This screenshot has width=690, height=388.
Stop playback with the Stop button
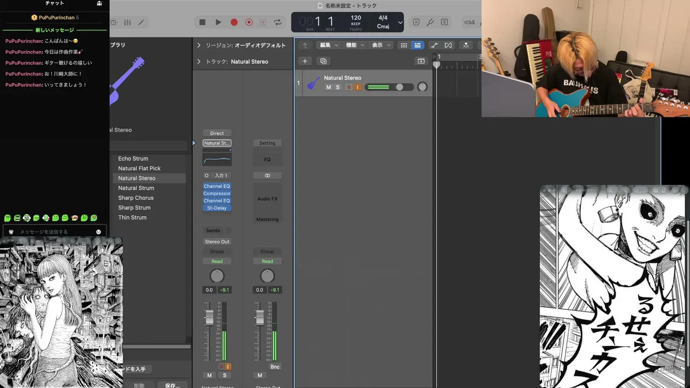click(202, 22)
